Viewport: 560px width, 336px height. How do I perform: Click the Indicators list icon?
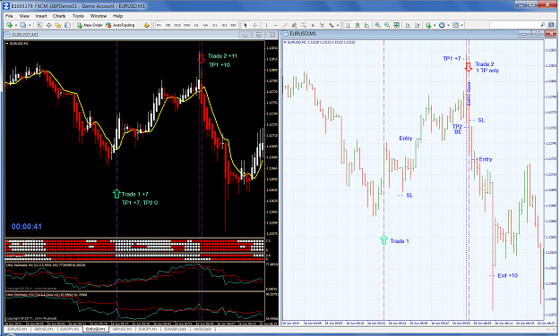click(428, 25)
